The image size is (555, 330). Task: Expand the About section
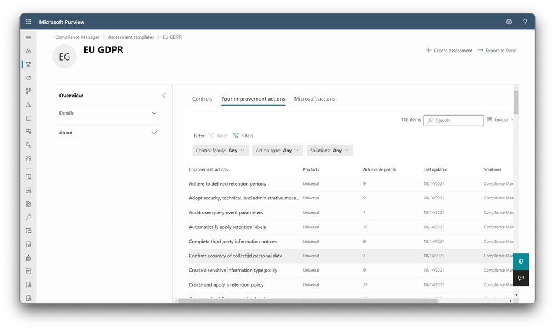[x=108, y=133]
